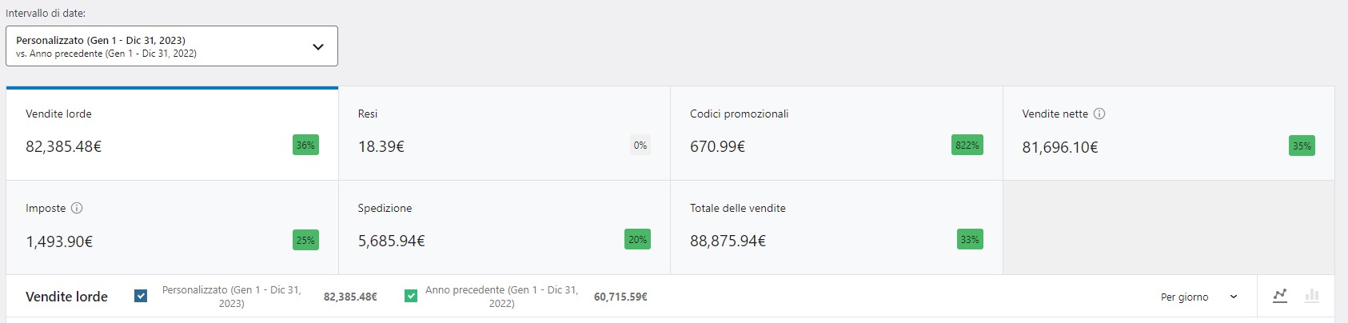The width and height of the screenshot is (1348, 323).
Task: Click the 36% Vendite lorde badge
Action: (305, 146)
